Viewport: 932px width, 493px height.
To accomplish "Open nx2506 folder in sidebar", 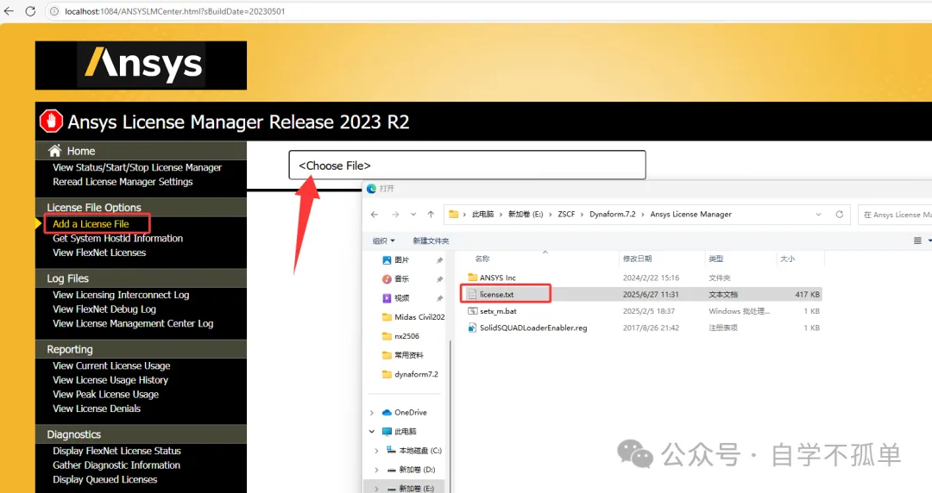I will click(x=400, y=336).
